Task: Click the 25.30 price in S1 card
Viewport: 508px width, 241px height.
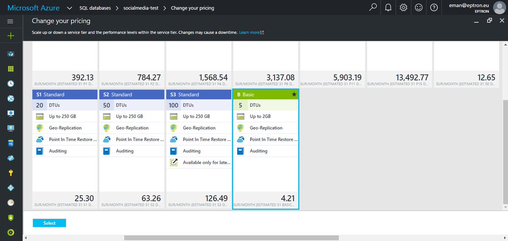Action: (84, 198)
